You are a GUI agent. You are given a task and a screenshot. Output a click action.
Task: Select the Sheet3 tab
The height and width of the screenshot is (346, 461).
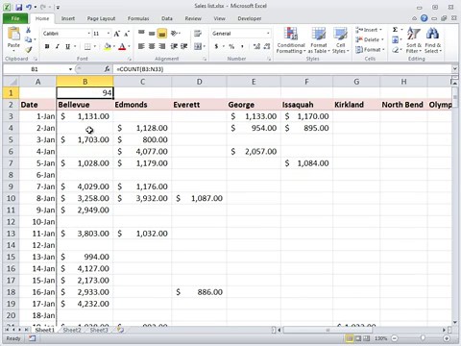click(99, 330)
